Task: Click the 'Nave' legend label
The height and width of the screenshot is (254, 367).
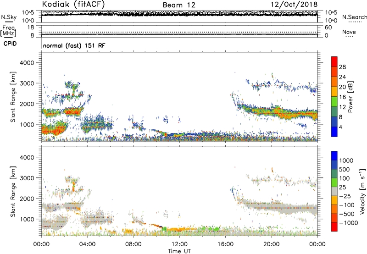Action: point(349,32)
